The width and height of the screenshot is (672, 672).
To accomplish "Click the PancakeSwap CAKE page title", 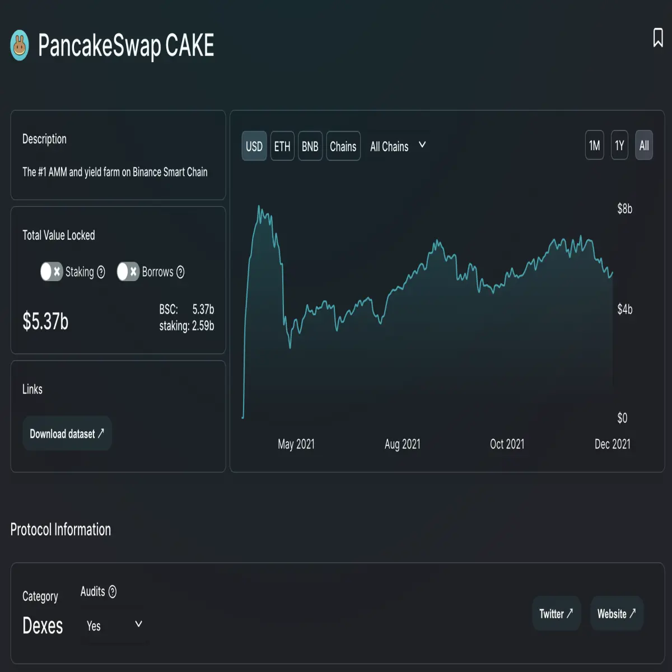I will tap(126, 45).
